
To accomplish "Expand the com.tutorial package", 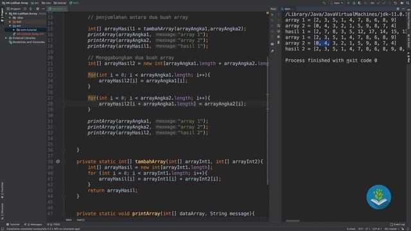I will click(x=14, y=30).
